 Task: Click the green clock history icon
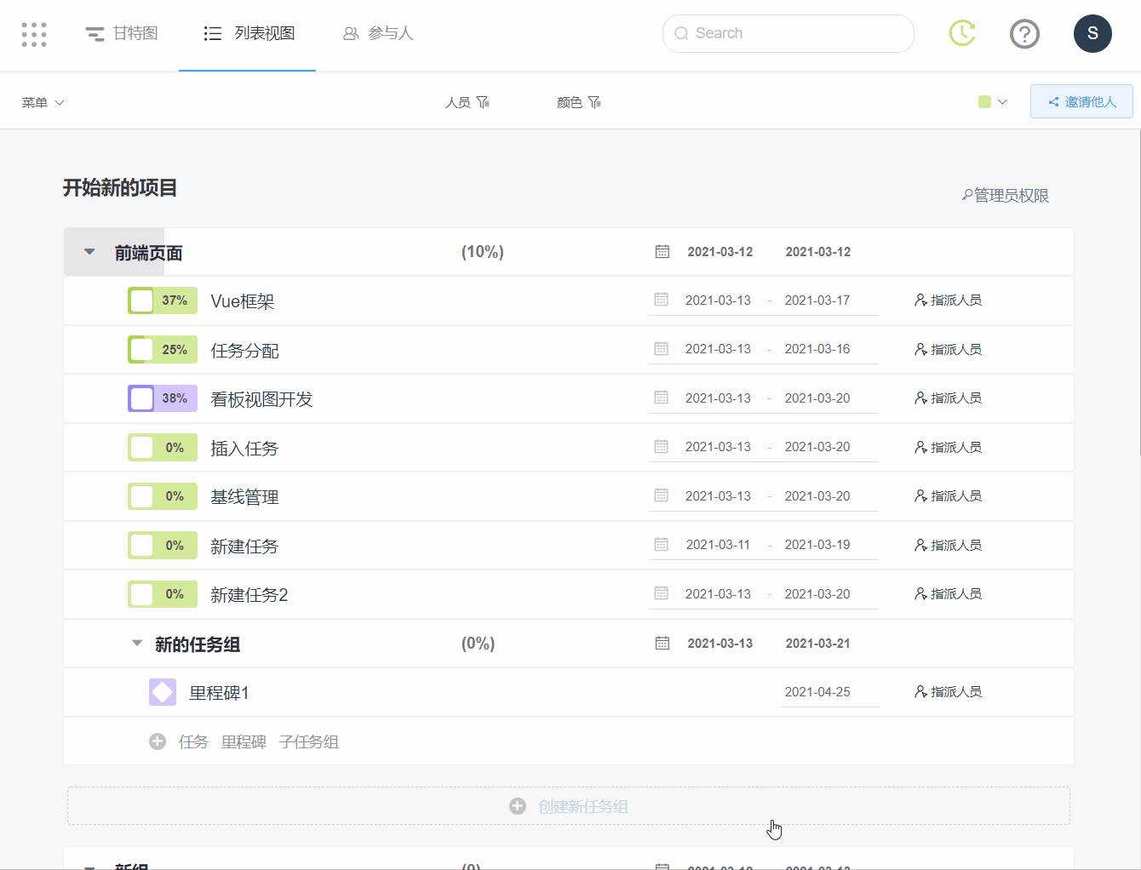coord(962,33)
